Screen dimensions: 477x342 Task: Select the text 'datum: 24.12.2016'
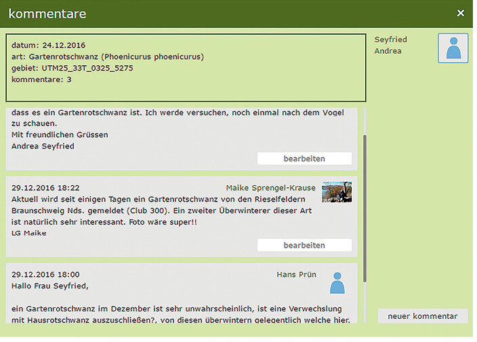(x=48, y=45)
